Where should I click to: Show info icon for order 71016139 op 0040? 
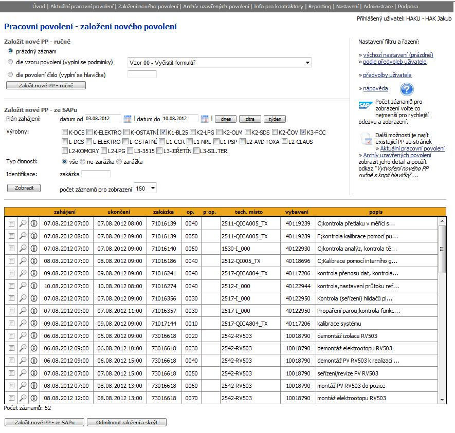[x=34, y=223]
